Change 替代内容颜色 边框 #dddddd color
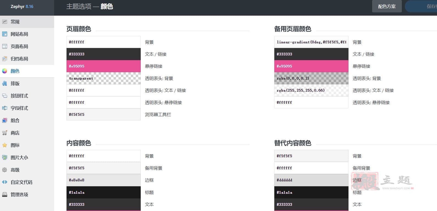437x211 pixels. (x=311, y=180)
